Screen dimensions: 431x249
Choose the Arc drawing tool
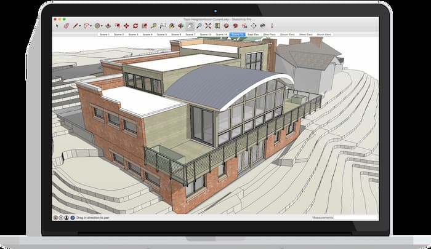pyautogui.click(x=86, y=26)
